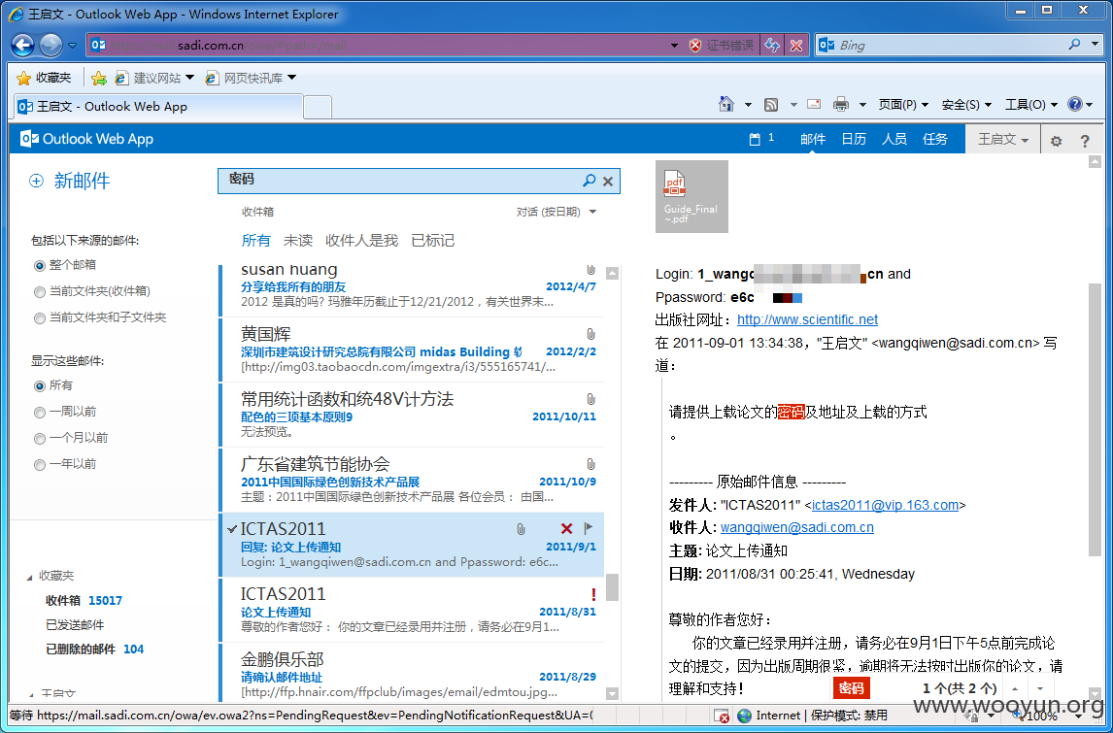Open the OWA settings gear icon
The image size is (1113, 733).
click(x=1057, y=141)
